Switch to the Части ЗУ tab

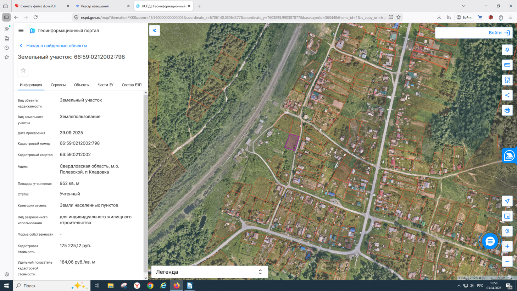click(x=105, y=85)
